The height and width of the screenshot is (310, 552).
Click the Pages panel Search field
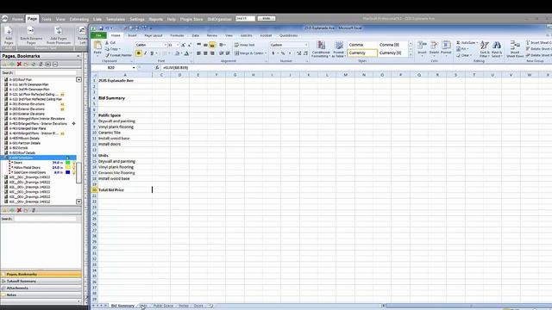(45, 72)
